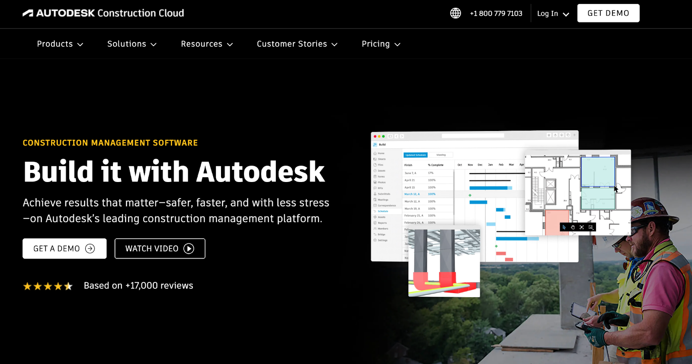
Task: Select the five-star rating icons
Action: [x=48, y=286]
